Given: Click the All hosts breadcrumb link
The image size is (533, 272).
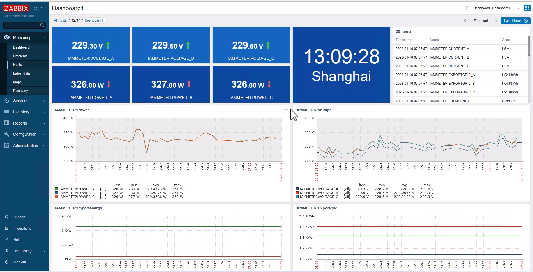Looking at the screenshot, I should 60,20.
